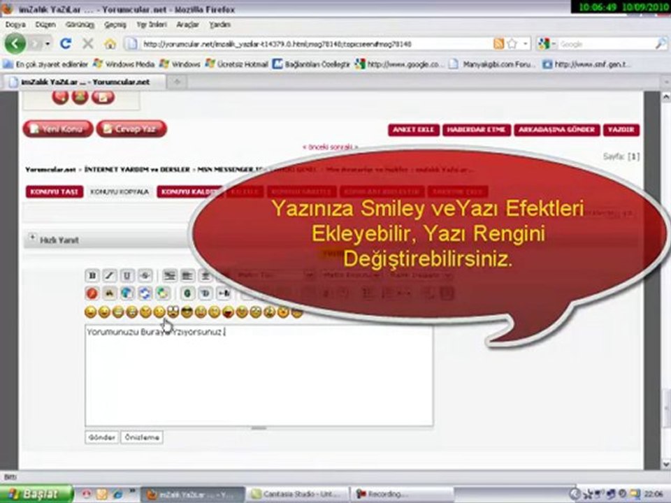
Task: Click the KONUYU KOPYALA button
Action: point(120,191)
